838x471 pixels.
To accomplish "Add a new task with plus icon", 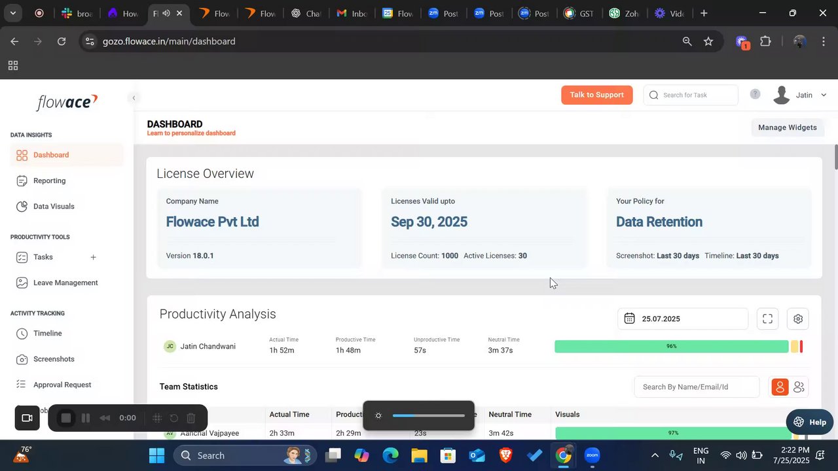I will pos(93,257).
